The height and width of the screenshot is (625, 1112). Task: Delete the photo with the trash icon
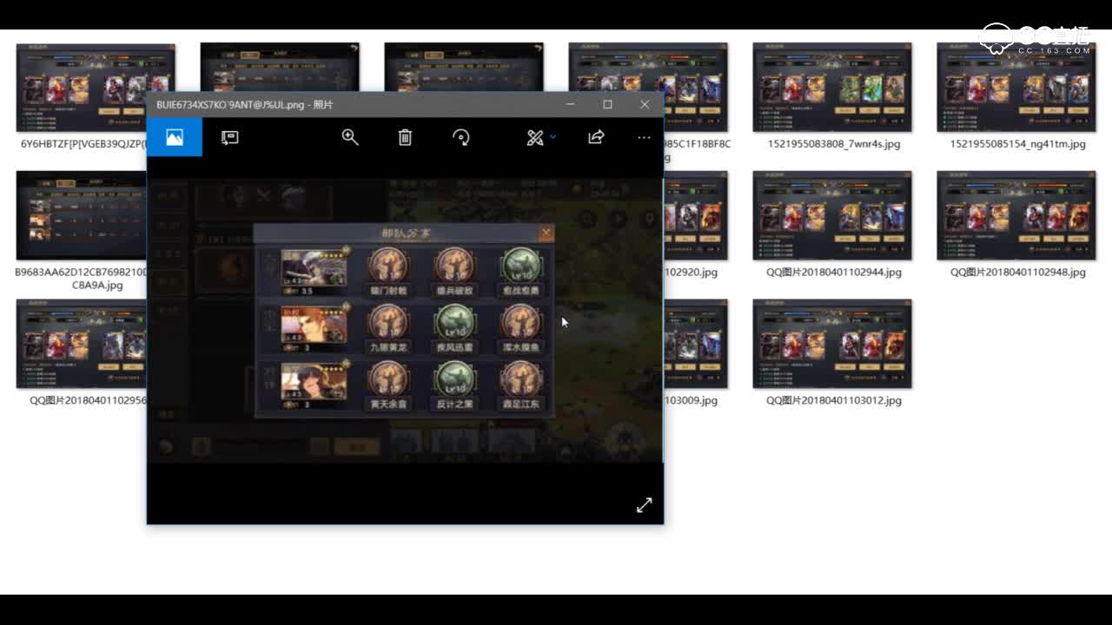click(405, 137)
